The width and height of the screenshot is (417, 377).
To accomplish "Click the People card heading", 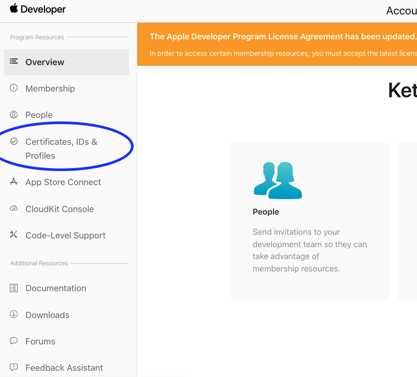I will click(266, 212).
